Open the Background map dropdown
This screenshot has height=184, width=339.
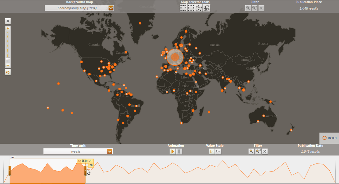pos(111,8)
